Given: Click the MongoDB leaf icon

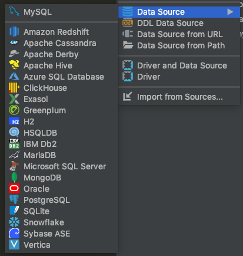Looking at the screenshot, I should tap(14, 178).
